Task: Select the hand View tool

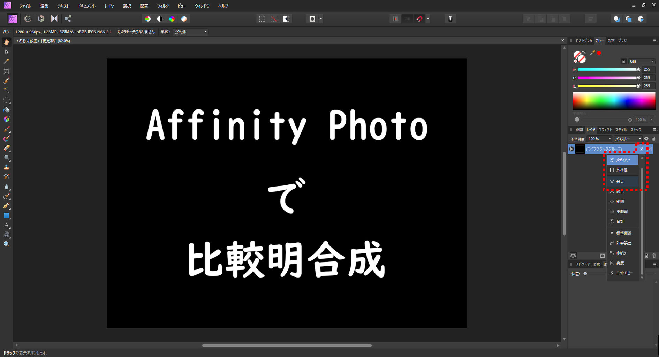Action: [x=7, y=42]
